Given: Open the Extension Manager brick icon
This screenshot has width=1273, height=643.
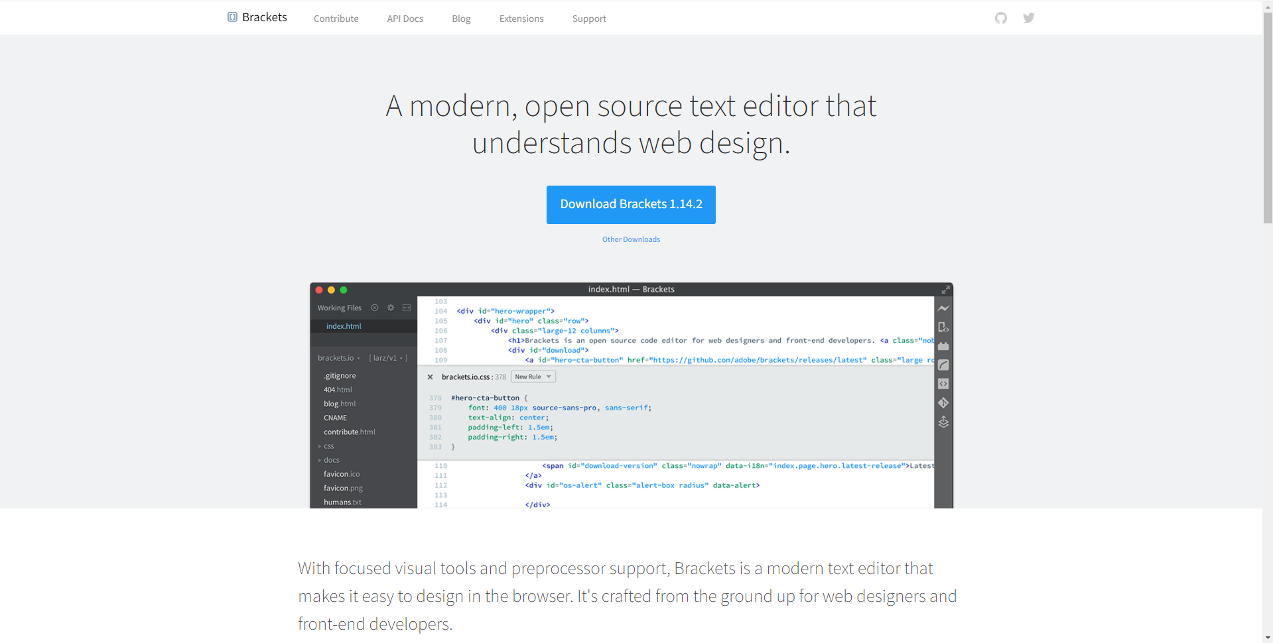Looking at the screenshot, I should click(x=943, y=346).
